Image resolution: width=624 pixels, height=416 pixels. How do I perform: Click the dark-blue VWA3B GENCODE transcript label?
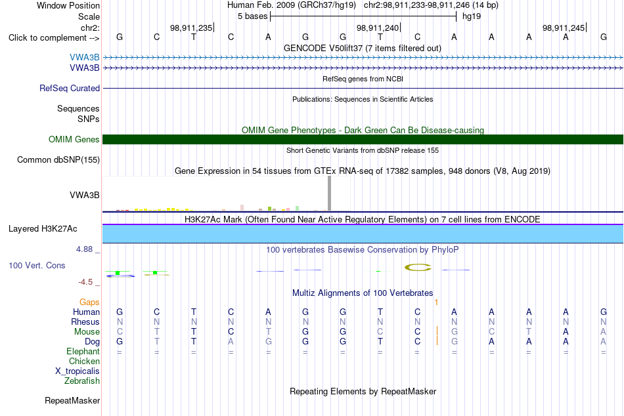[x=84, y=68]
